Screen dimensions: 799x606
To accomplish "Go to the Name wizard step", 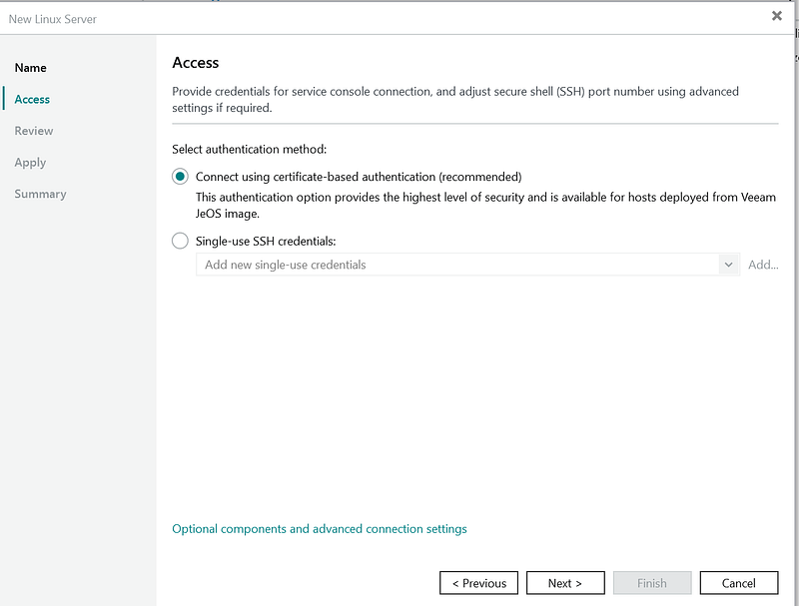I will coord(31,68).
